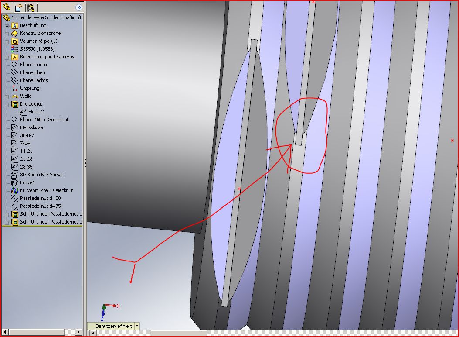The image size is (459, 337).
Task: Click the Welle revolve feature icon
Action: pos(15,96)
